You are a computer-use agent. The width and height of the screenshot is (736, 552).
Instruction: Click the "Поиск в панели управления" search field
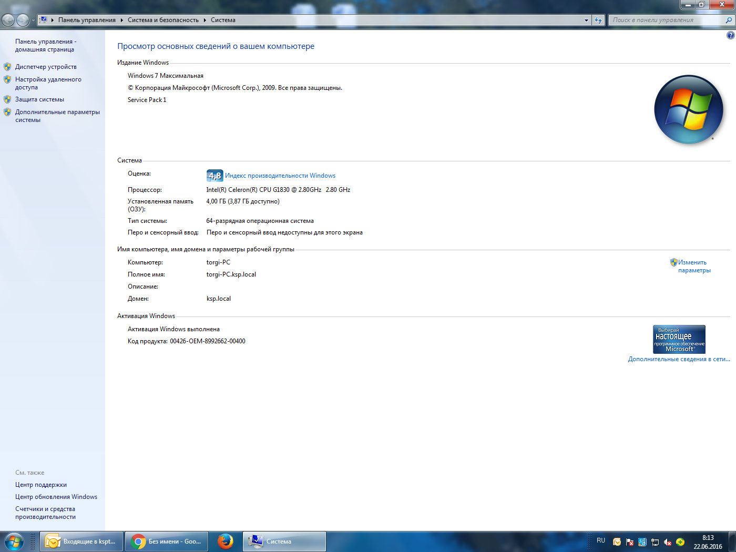667,20
